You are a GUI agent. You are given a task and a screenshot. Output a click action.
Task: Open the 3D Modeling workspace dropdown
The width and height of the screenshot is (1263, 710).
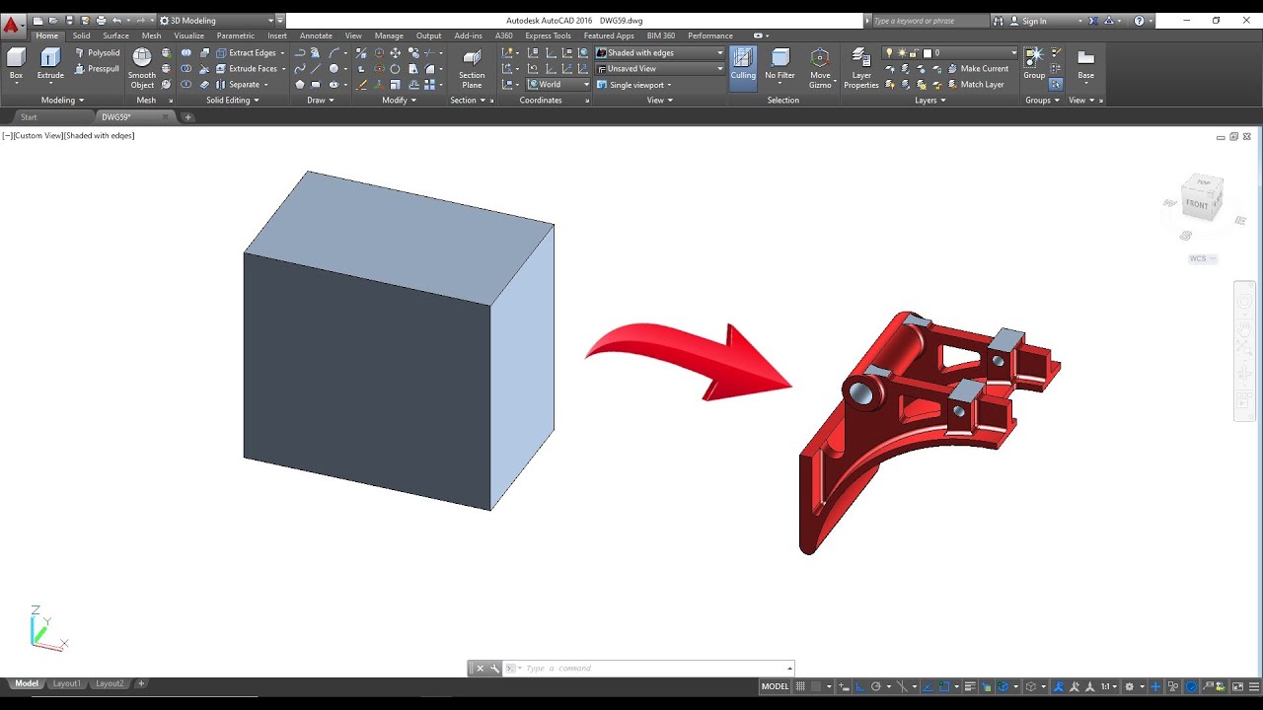click(215, 21)
